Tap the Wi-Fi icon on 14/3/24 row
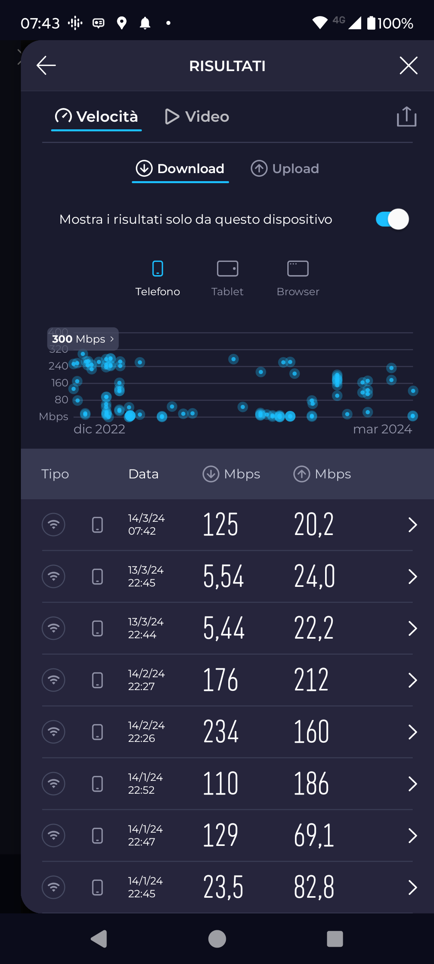The width and height of the screenshot is (434, 964). (53, 525)
